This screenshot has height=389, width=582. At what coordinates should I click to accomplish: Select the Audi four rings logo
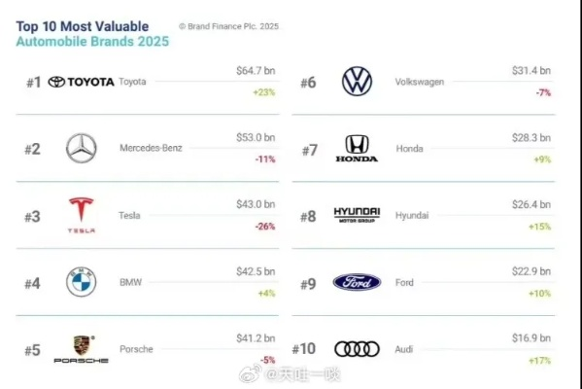pyautogui.click(x=357, y=349)
